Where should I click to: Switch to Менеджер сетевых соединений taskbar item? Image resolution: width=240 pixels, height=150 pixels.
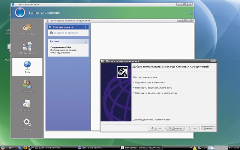141,148
